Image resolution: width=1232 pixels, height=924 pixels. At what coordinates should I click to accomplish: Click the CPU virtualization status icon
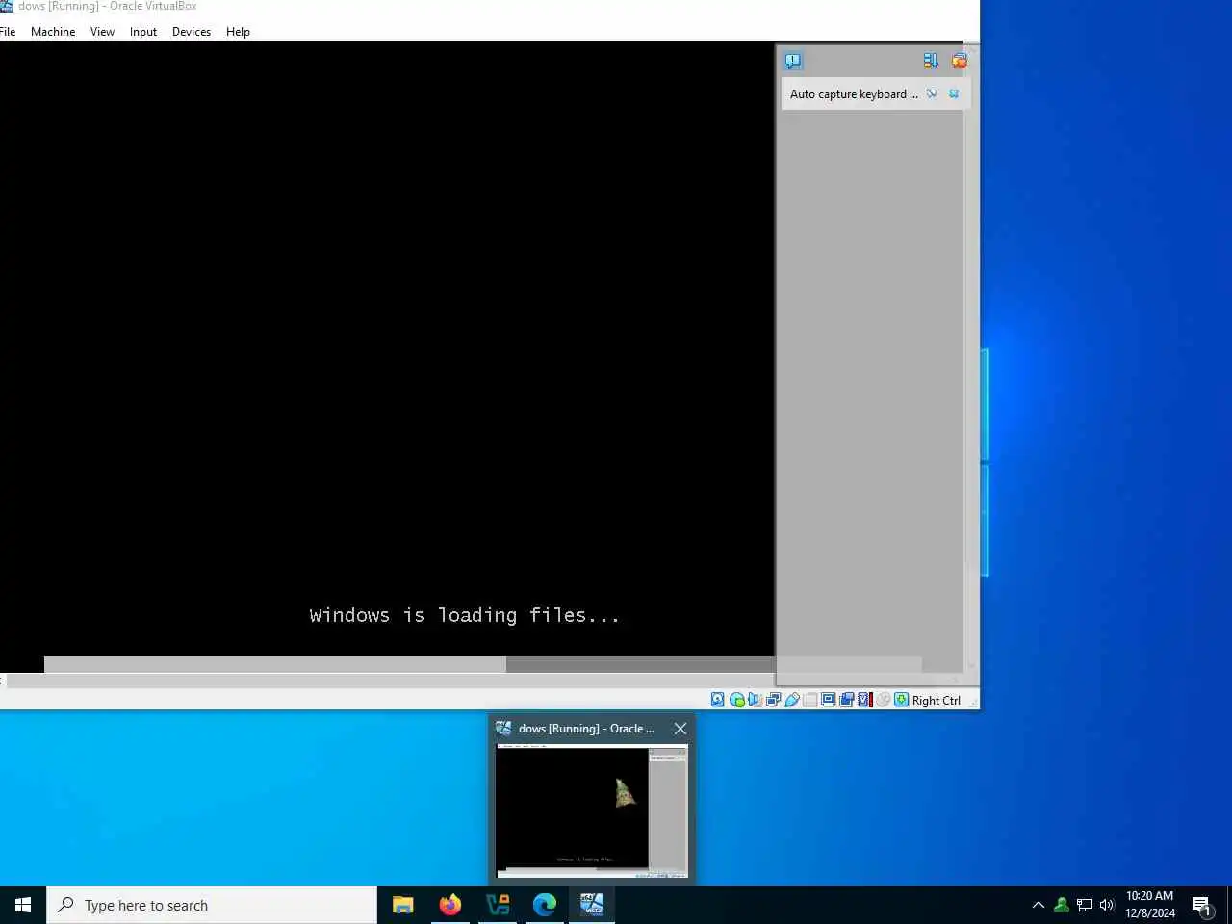[x=865, y=700]
